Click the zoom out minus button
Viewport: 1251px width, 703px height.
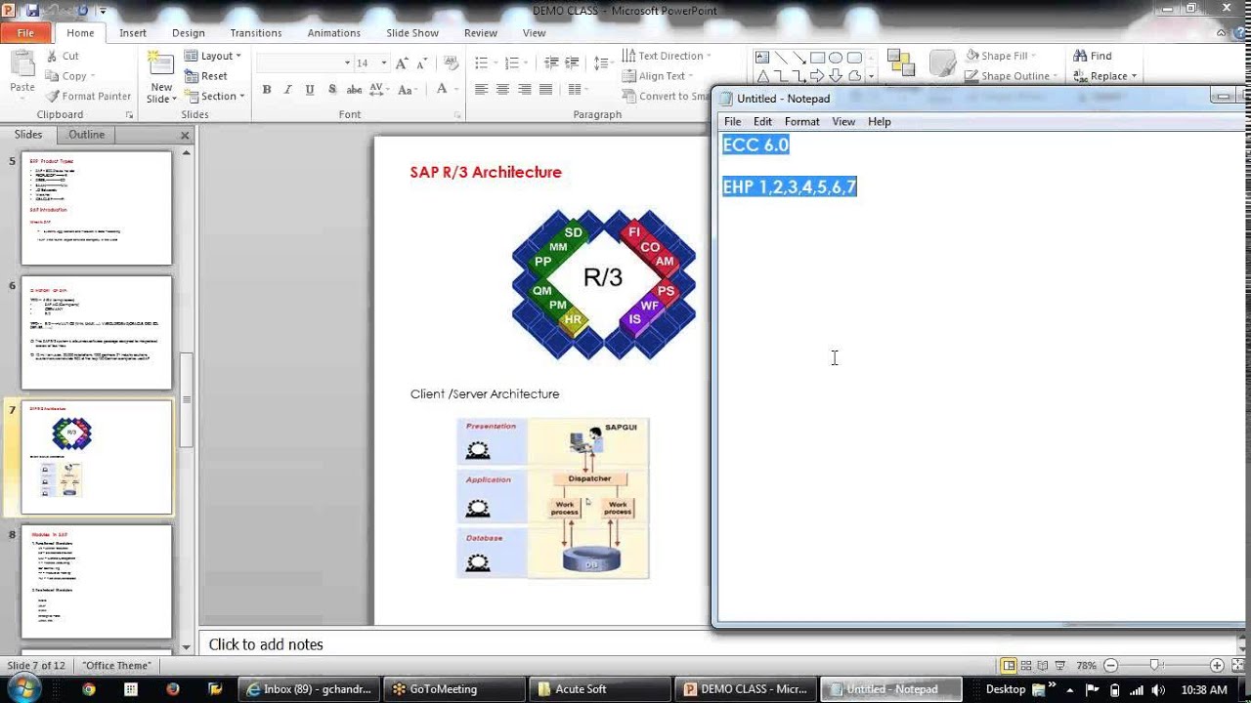click(x=1110, y=665)
